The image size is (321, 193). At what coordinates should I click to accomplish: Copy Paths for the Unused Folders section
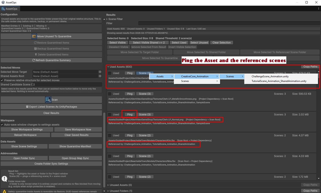click(x=310, y=191)
